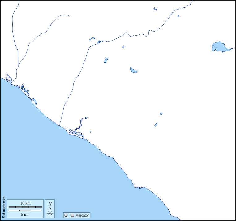
Task: Click the Mercator projection label
Action: (x=82, y=215)
